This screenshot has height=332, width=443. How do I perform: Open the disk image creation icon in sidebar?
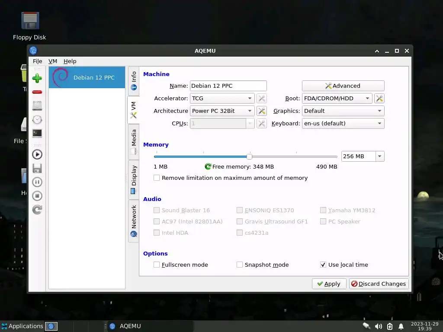click(37, 106)
